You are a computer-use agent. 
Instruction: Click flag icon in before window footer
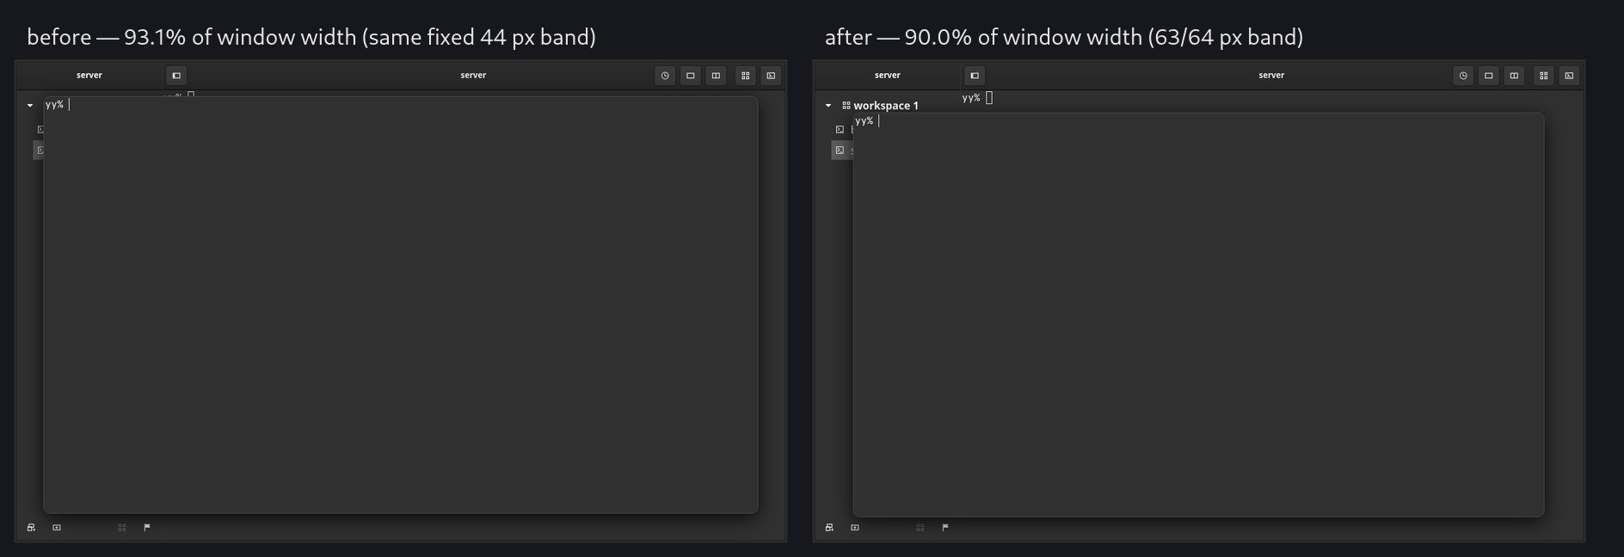pos(147,528)
